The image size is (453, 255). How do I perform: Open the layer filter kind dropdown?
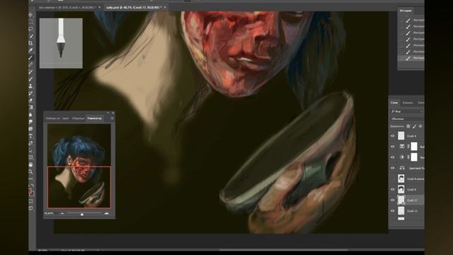click(407, 111)
